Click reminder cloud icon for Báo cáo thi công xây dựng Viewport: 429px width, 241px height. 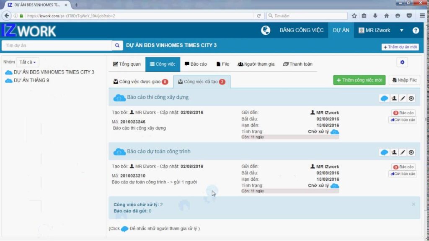pos(384,98)
